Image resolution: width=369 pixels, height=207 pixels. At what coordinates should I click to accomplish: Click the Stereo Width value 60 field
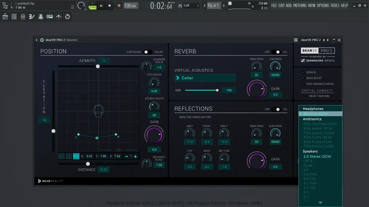coord(154,115)
